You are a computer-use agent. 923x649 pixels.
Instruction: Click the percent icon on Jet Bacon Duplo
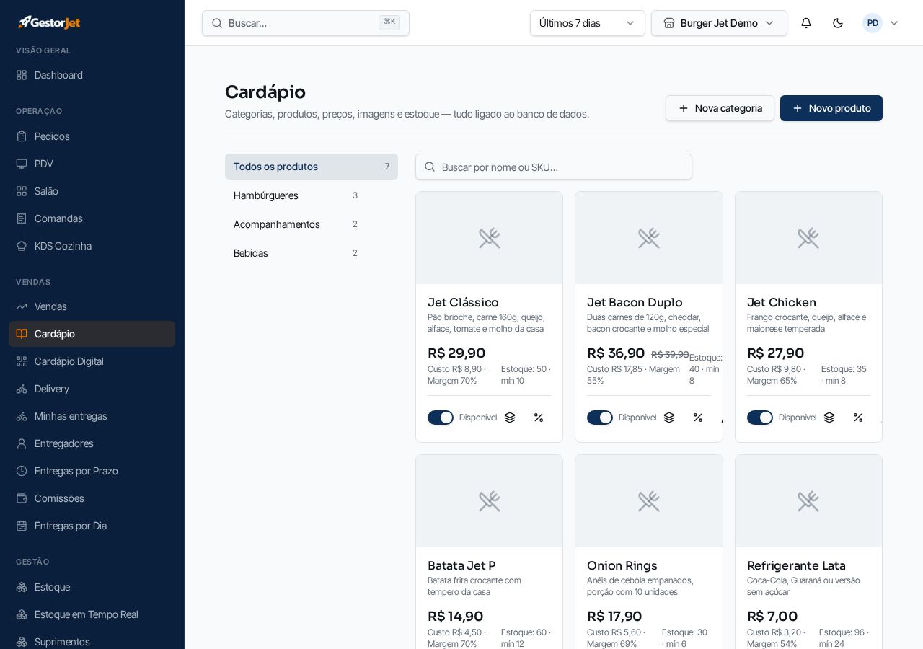pos(698,418)
